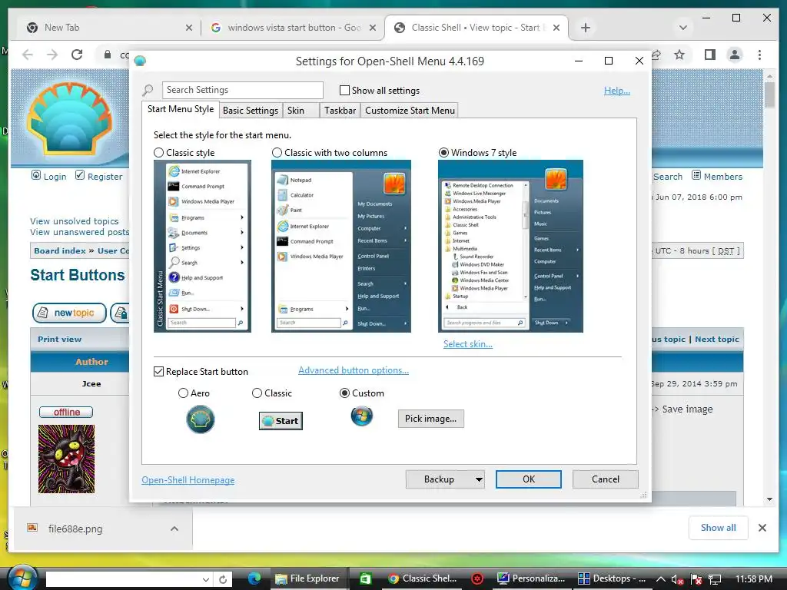The height and width of the screenshot is (590, 787).
Task: Open a new Chrome tab with plus
Action: 585,28
